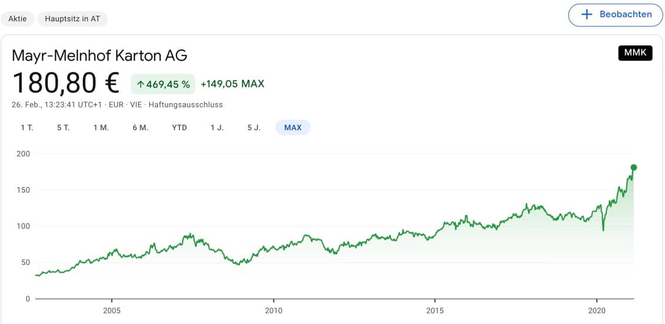This screenshot has height=324, width=665.
Task: Click the plus icon on Beobachten
Action: [586, 15]
